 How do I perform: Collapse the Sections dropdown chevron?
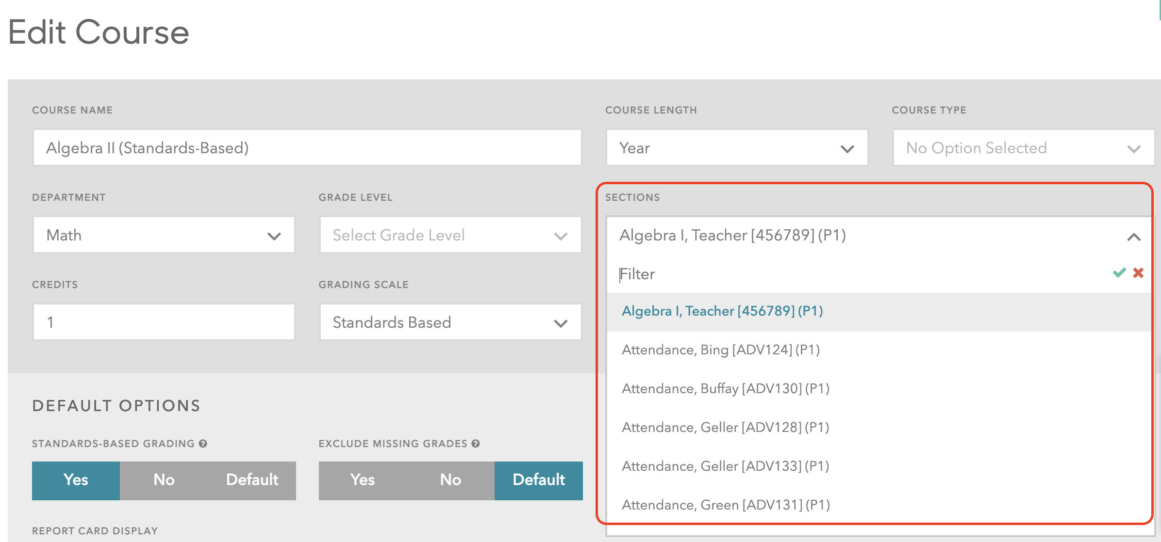1133,237
